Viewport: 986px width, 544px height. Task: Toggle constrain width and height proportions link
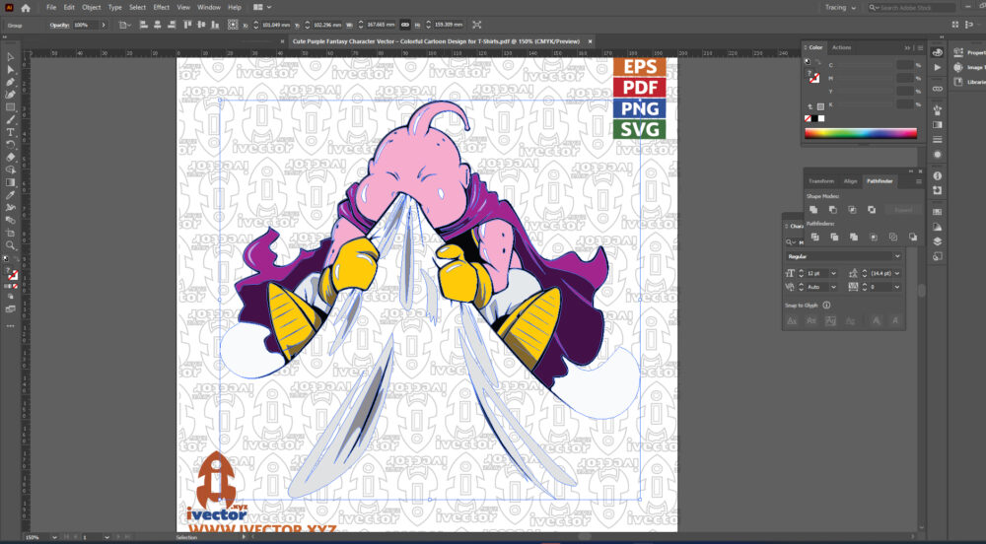point(405,25)
